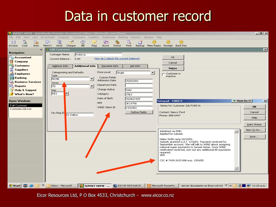Click the Backup toolbar icon

pos(140,43)
